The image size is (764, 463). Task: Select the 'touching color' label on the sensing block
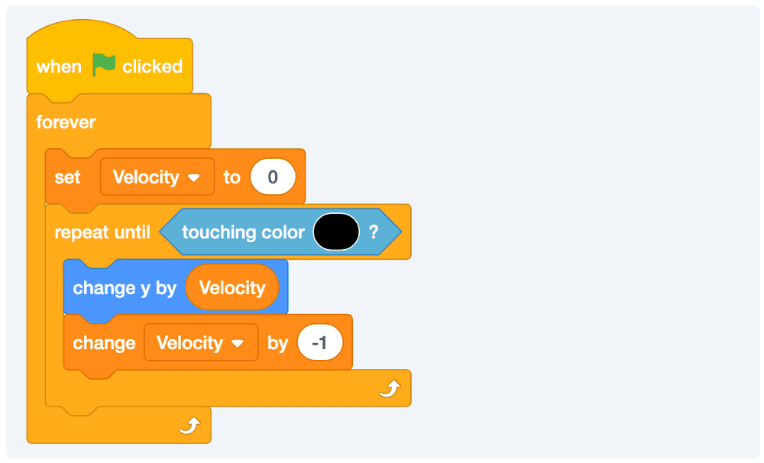tap(243, 232)
